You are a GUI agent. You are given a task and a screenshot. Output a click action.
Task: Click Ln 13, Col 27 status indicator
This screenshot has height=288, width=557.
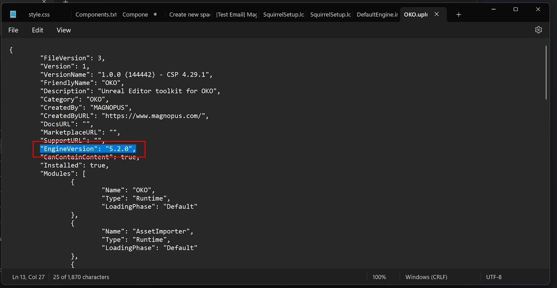29,277
